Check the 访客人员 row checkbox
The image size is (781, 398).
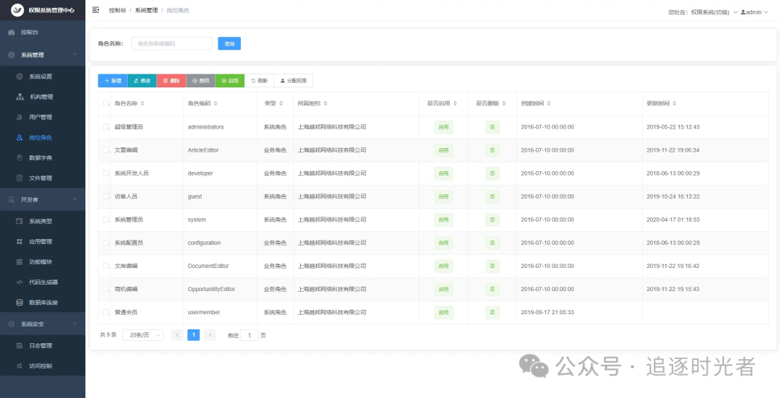click(x=106, y=196)
